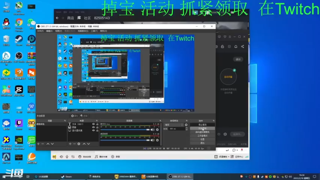Open the OBS 编辑(E) menu
This screenshot has height=180, width=320.
(49, 31)
